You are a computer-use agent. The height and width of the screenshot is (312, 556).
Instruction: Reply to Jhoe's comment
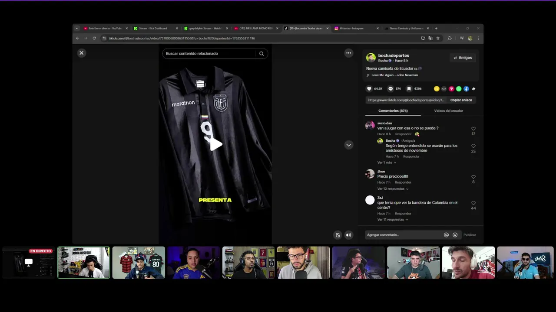point(403,182)
